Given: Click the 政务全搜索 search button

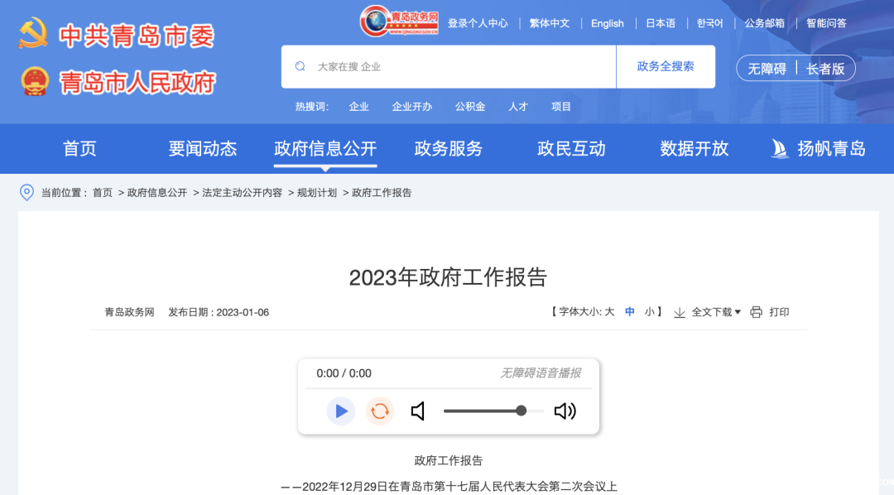Looking at the screenshot, I should click(666, 66).
